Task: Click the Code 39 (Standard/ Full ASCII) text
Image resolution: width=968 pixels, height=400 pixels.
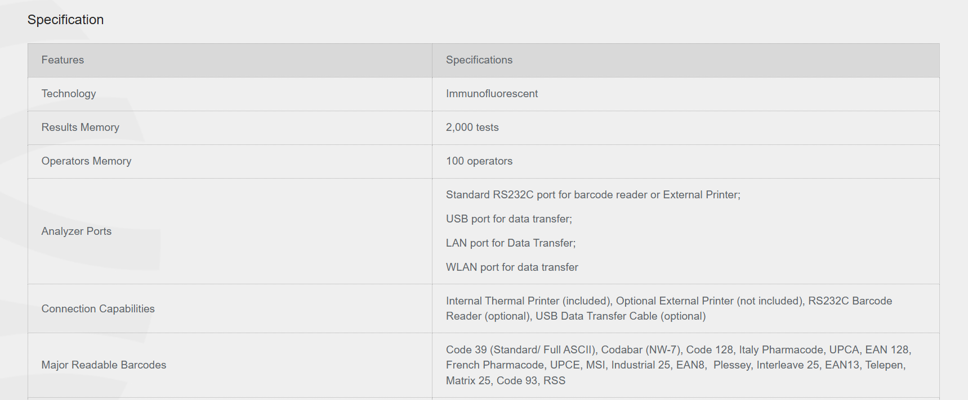Action: pyautogui.click(x=521, y=350)
